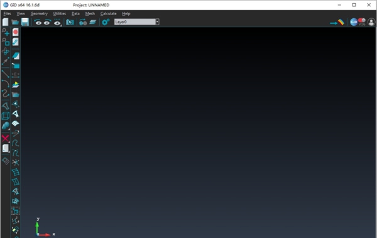Click the teal eraser-shaped icon

[15, 56]
